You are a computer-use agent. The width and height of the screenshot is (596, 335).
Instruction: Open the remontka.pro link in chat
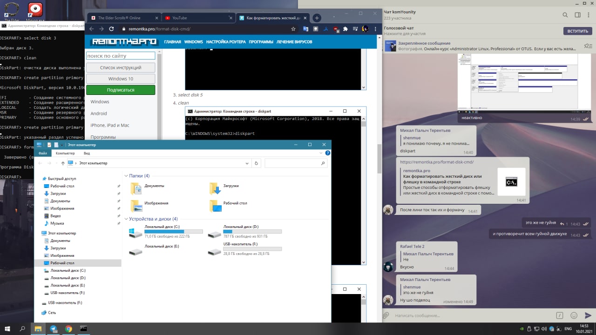pos(437,162)
